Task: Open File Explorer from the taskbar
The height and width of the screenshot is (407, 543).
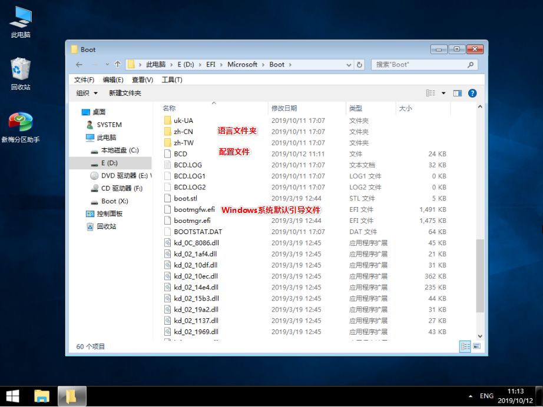Action: click(41, 396)
